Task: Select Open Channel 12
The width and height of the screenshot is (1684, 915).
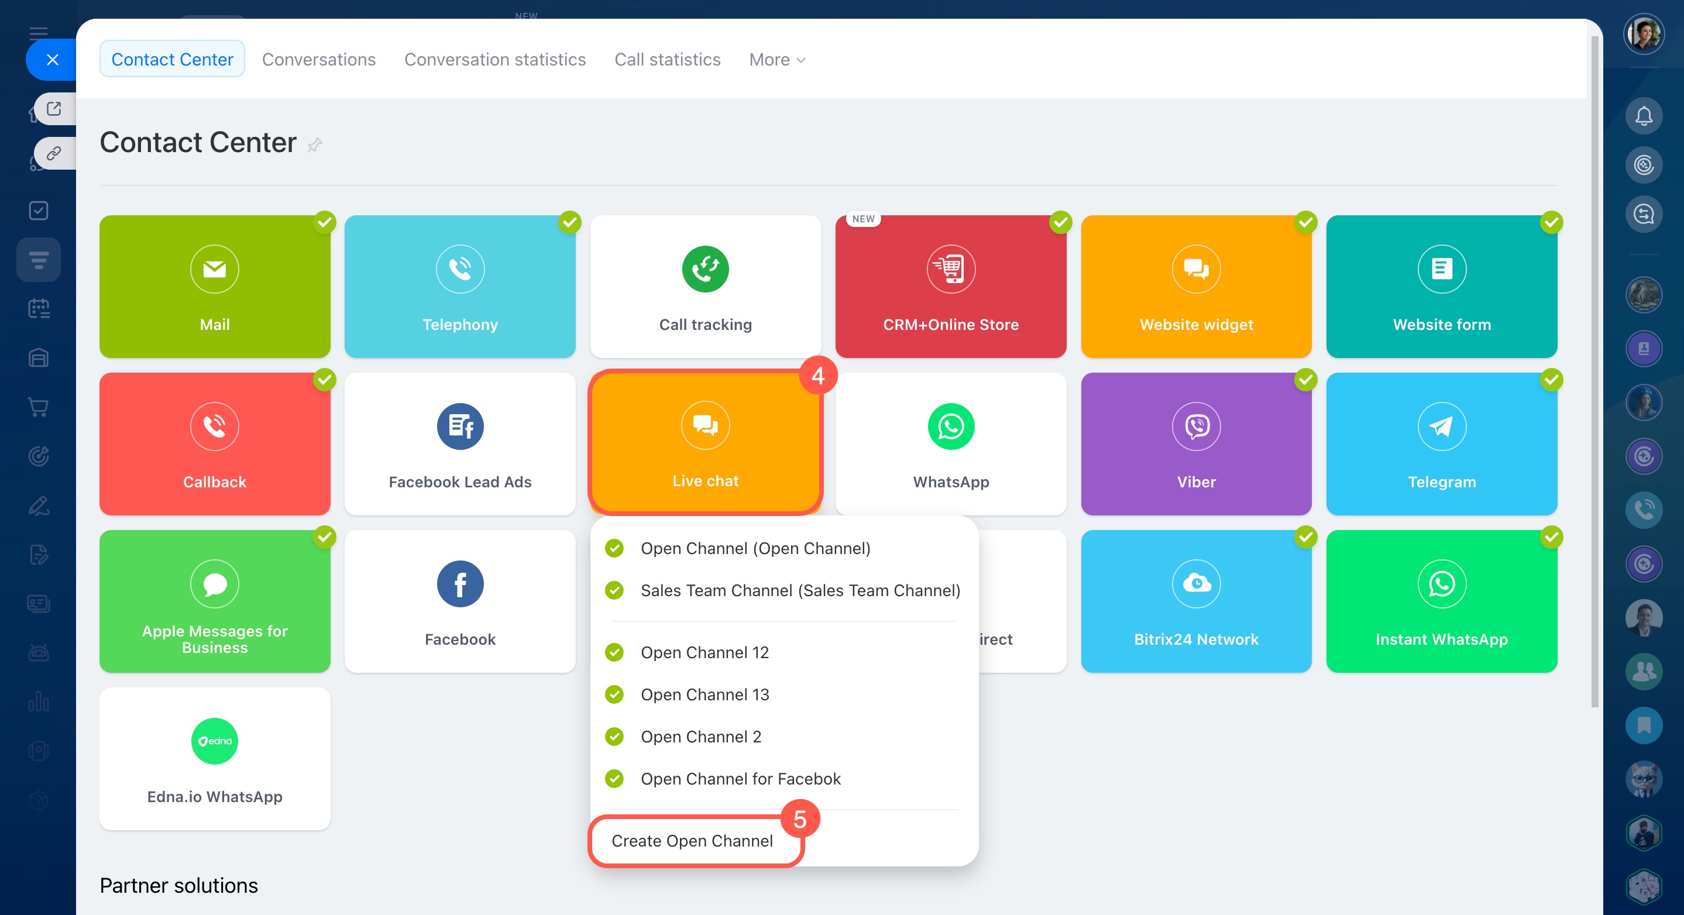Action: (x=784, y=652)
